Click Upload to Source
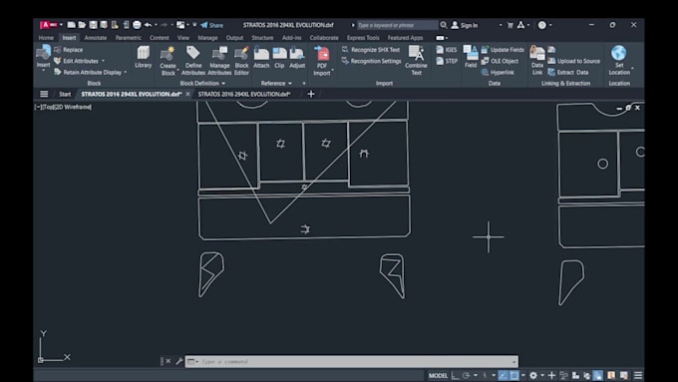This screenshot has height=382, width=678. coord(573,61)
